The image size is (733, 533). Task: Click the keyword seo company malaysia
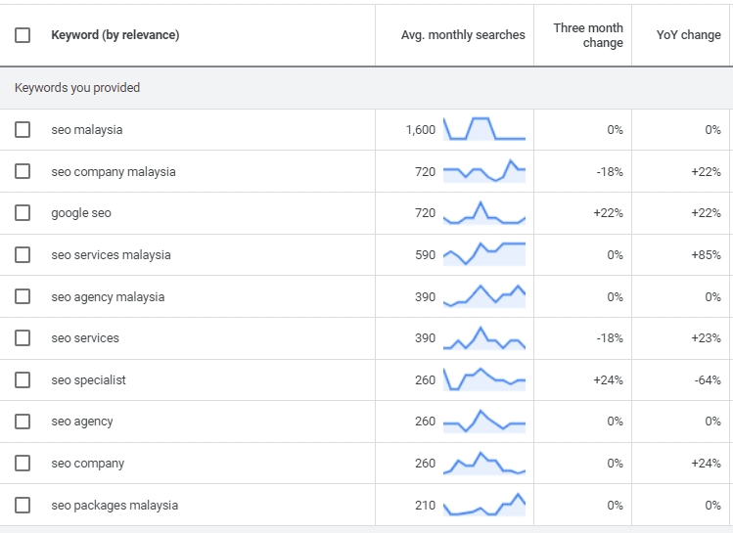pos(114,172)
